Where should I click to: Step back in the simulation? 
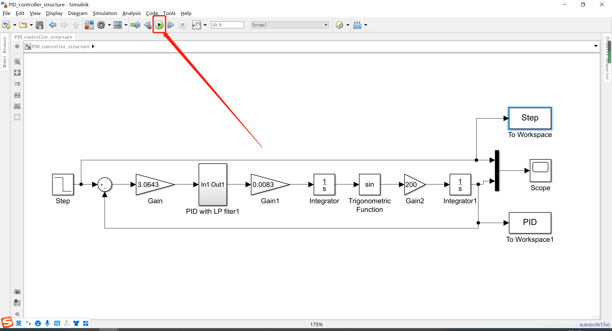tap(147, 25)
